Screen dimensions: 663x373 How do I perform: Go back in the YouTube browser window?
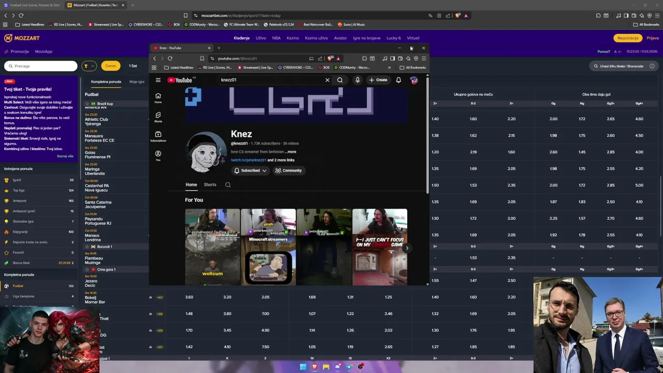(x=154, y=59)
